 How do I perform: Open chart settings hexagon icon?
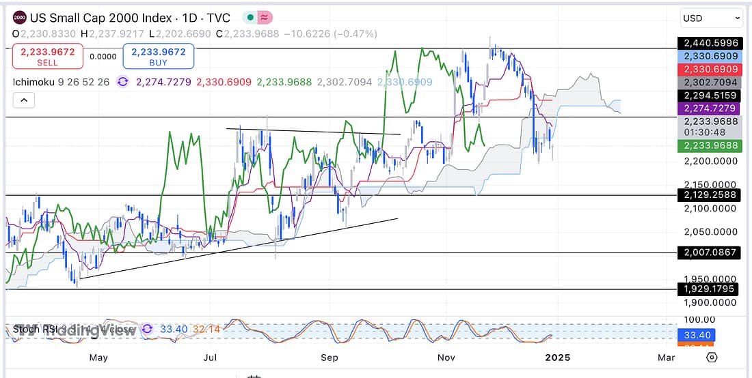[x=712, y=357]
